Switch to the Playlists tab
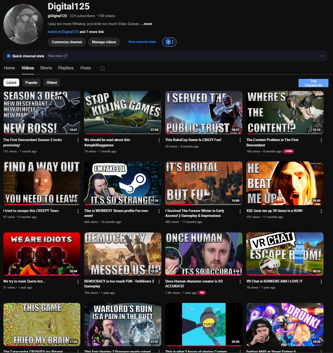The width and height of the screenshot is (333, 353). click(66, 68)
